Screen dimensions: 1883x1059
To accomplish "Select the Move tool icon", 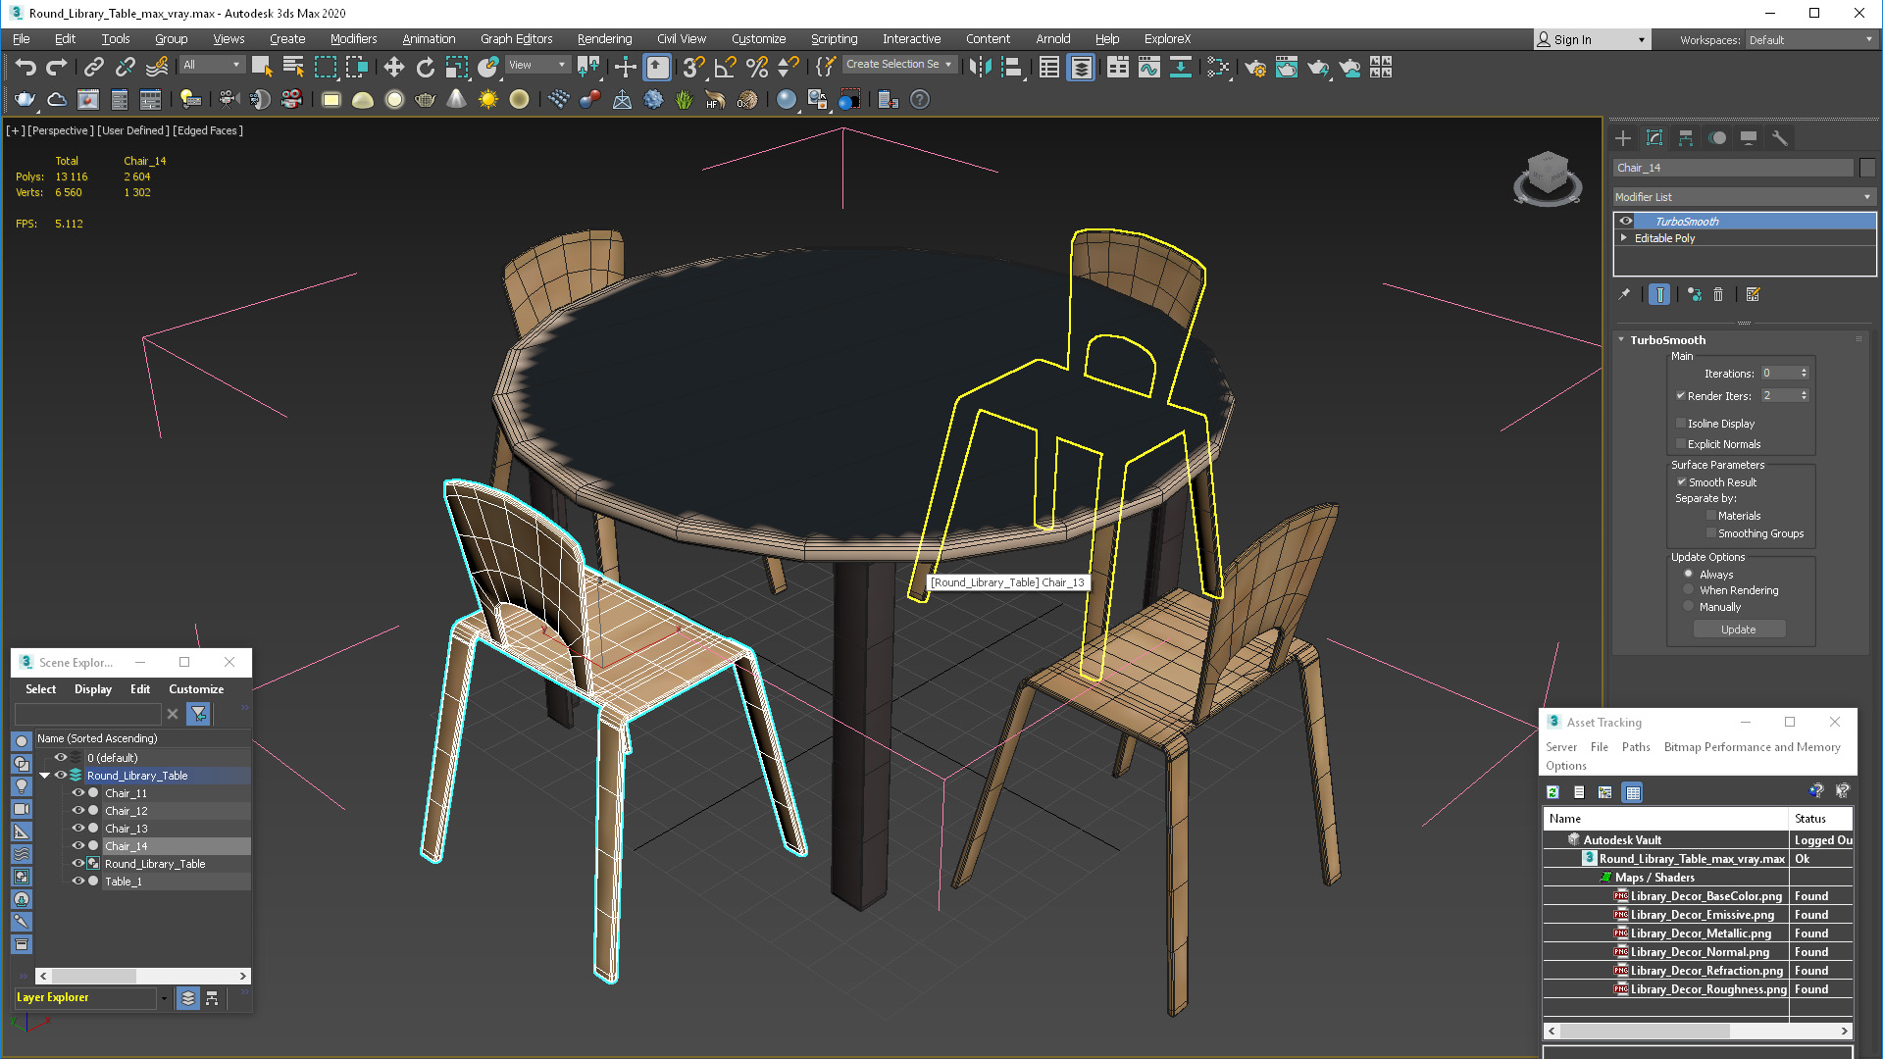I will (x=393, y=67).
